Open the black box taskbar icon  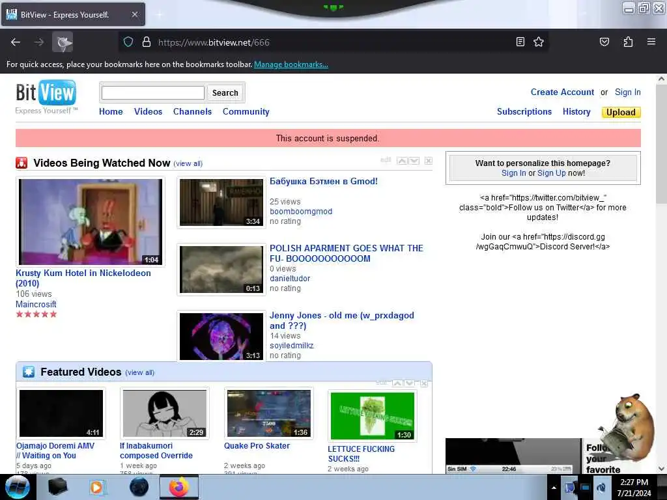58,487
